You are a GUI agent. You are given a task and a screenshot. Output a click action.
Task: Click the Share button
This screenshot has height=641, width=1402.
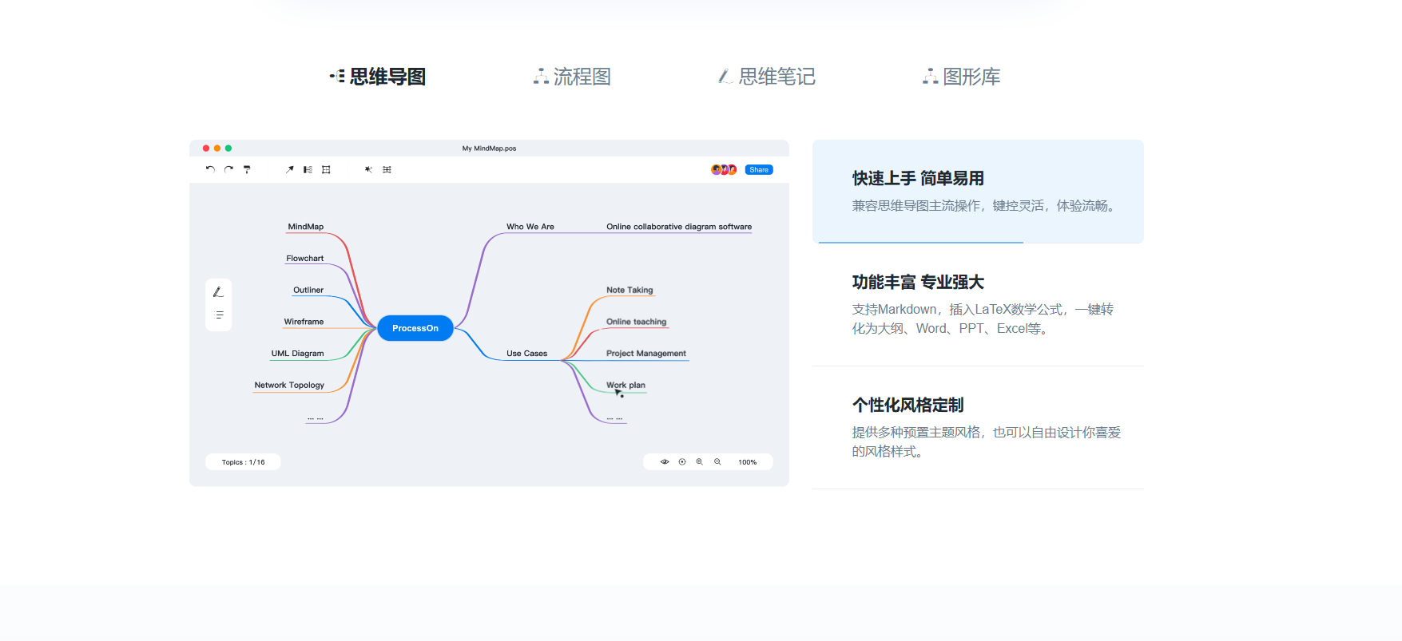click(759, 169)
